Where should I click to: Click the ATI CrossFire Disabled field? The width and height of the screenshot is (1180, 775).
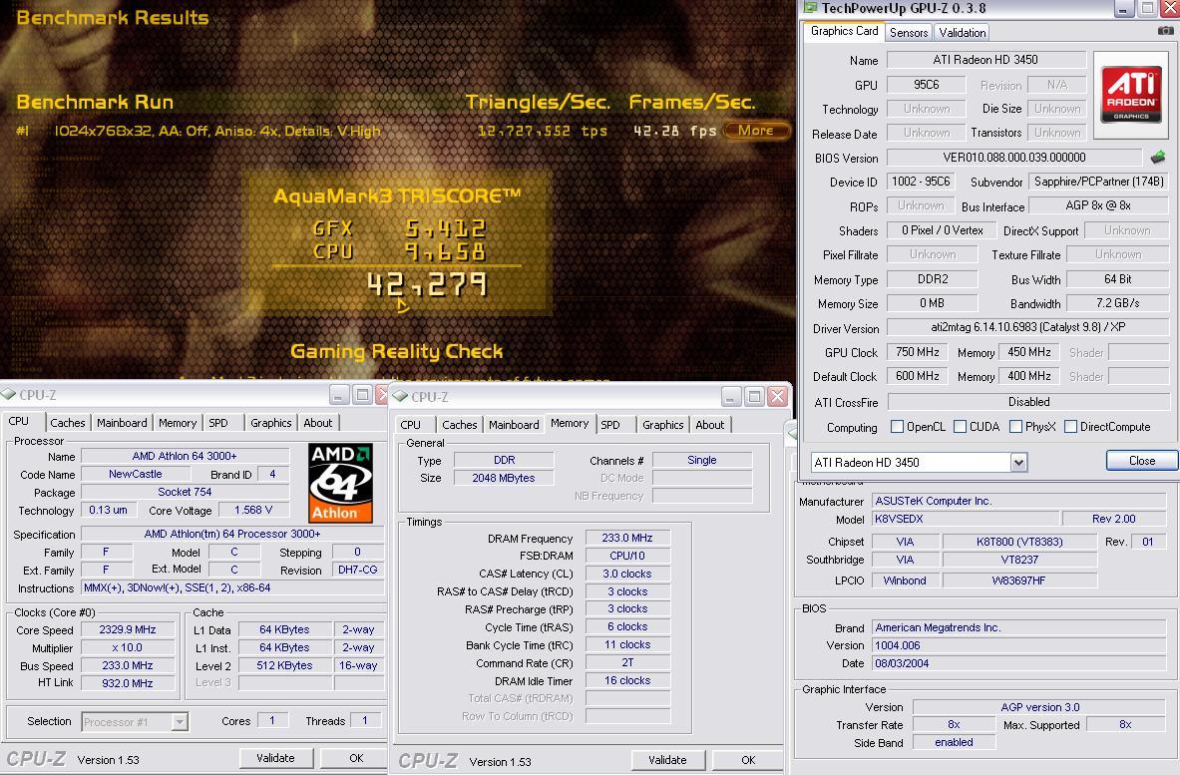point(1028,402)
